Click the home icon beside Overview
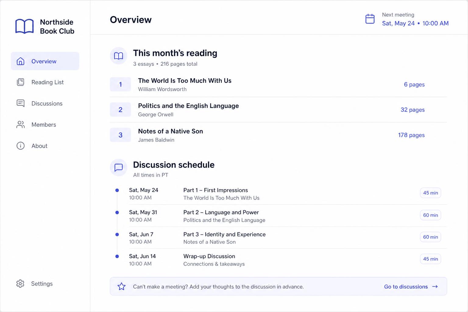The width and height of the screenshot is (468, 312). (x=20, y=61)
